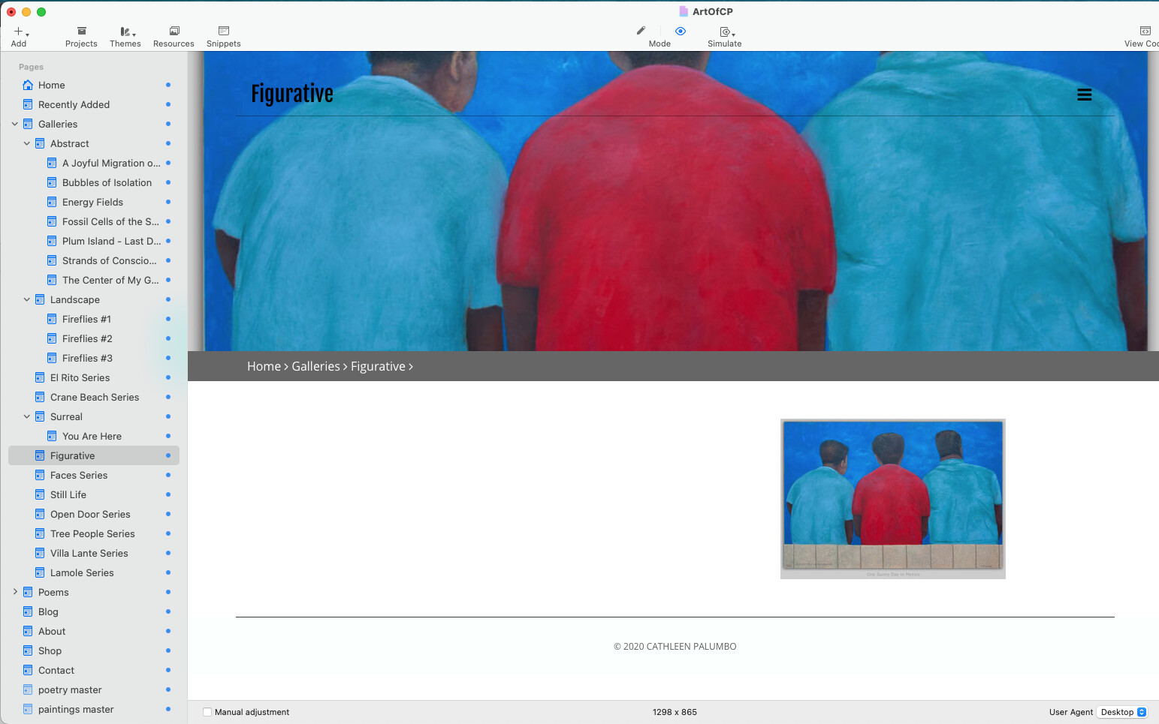Click the ArtOfCP document icon in title bar
The image size is (1159, 724).
point(684,11)
